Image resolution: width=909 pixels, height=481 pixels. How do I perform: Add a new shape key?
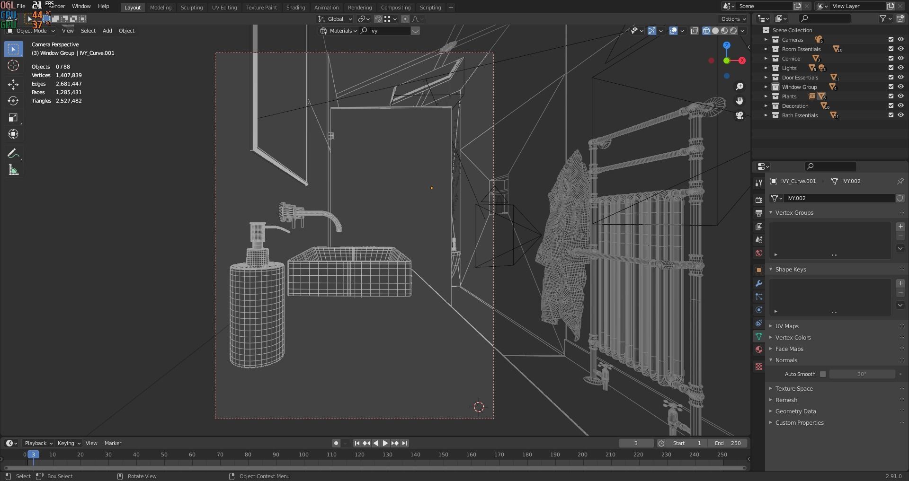pos(900,283)
